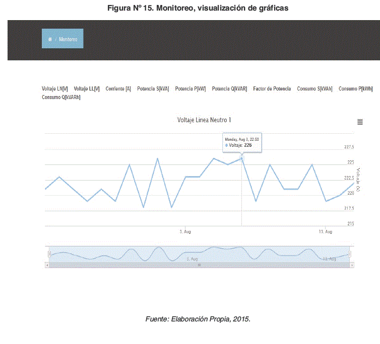
Task: Open the Corriente [A] tab
Action: (118, 89)
